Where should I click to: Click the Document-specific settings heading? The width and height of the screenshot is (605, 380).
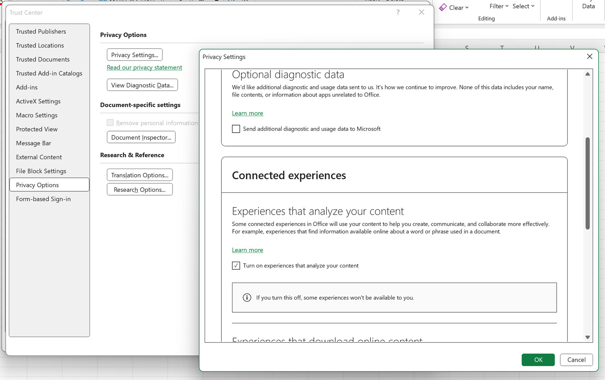tap(140, 105)
